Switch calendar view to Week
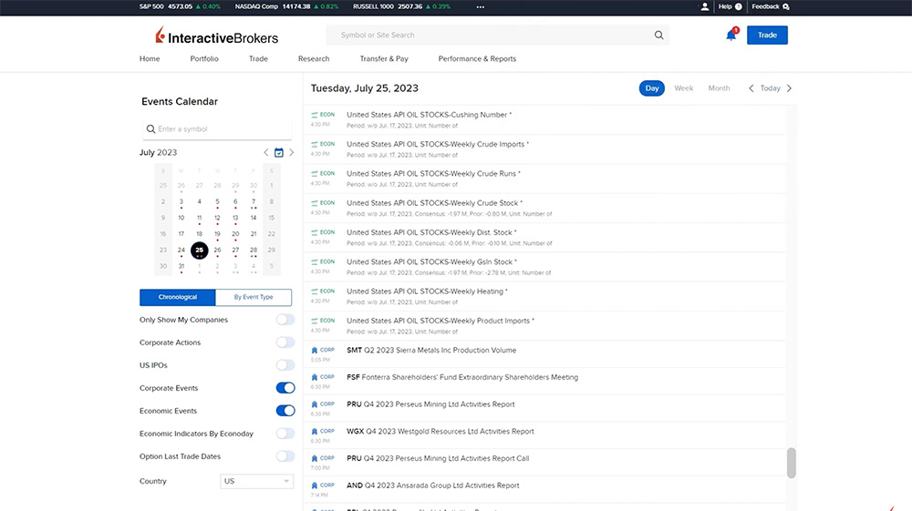The height and width of the screenshot is (511, 912). point(683,88)
